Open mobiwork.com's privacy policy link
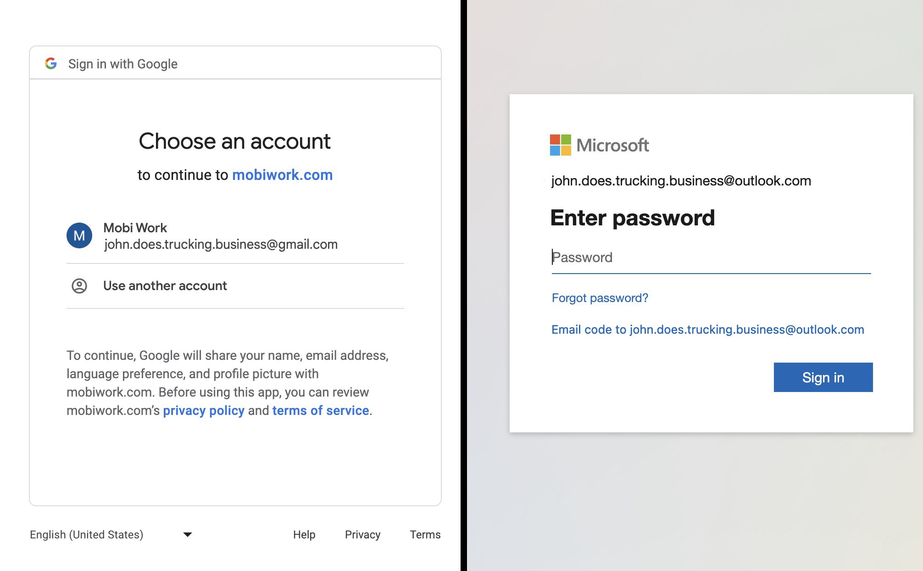This screenshot has height=571, width=923. (203, 410)
